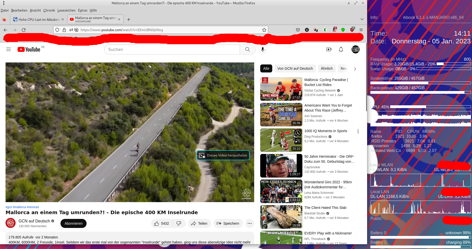Image resolution: width=472 pixels, height=249 pixels.
Task: Open the Hilfe menu
Action: click(x=93, y=10)
